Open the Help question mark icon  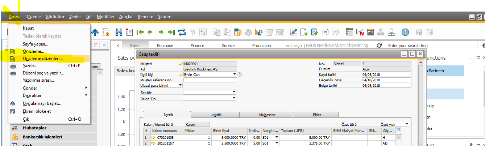pos(405,32)
